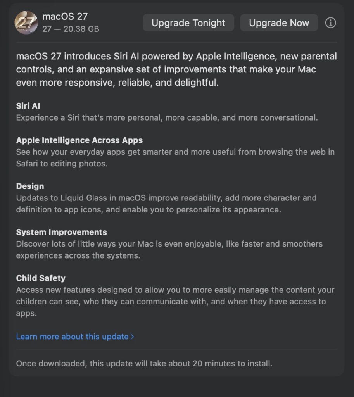Click the Design section heading
This screenshot has height=397, width=354.
pyautogui.click(x=30, y=186)
